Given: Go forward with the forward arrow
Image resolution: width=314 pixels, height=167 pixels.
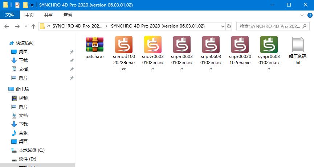Looking at the screenshot, I should coord(17,26).
